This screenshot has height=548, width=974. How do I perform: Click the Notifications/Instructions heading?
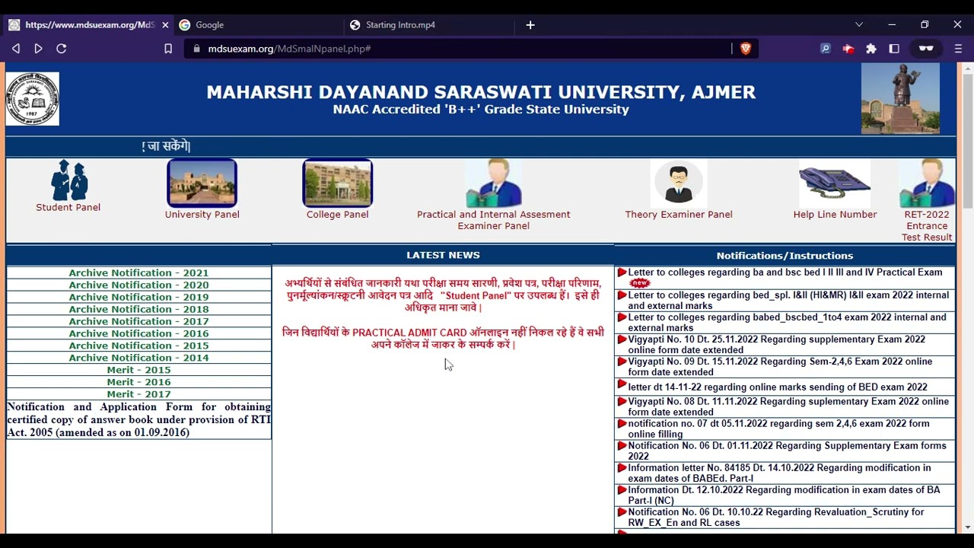coord(785,256)
